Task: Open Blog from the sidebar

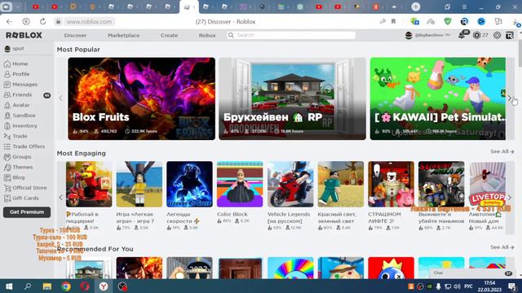Action: point(15,177)
